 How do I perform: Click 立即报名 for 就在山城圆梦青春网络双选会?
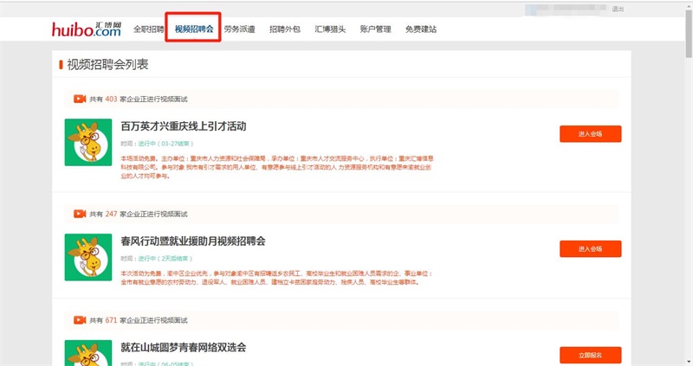coord(590,355)
